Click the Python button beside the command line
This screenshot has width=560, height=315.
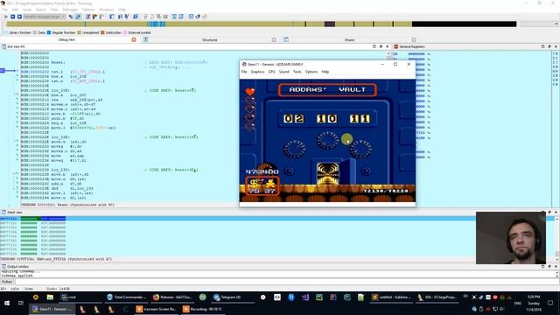[7, 282]
